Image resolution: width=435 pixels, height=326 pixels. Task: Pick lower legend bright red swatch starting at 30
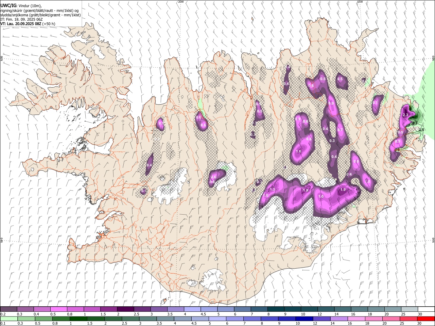tap(426, 319)
